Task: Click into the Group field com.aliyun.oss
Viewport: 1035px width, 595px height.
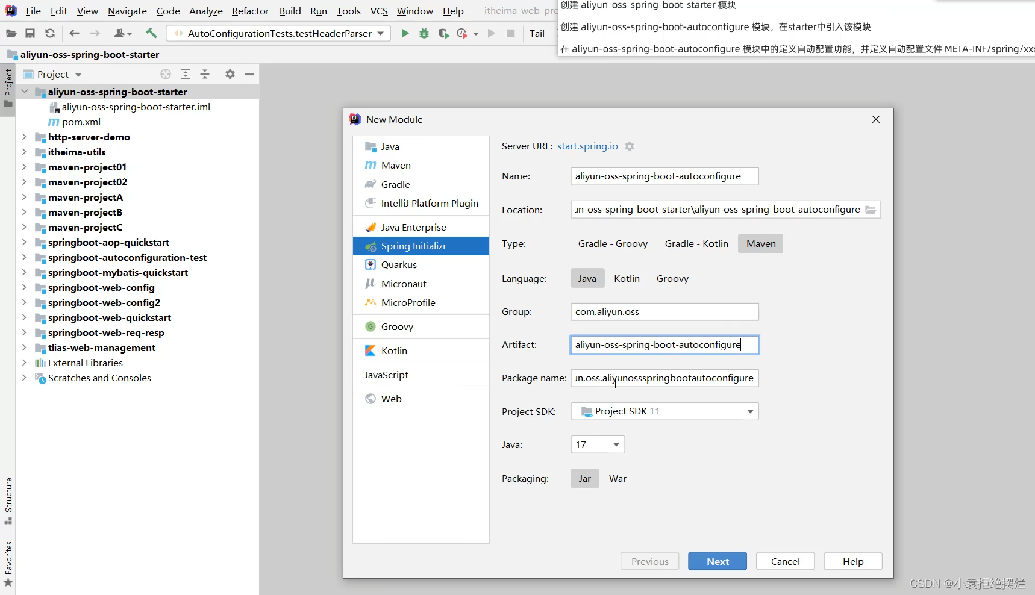Action: click(x=664, y=312)
